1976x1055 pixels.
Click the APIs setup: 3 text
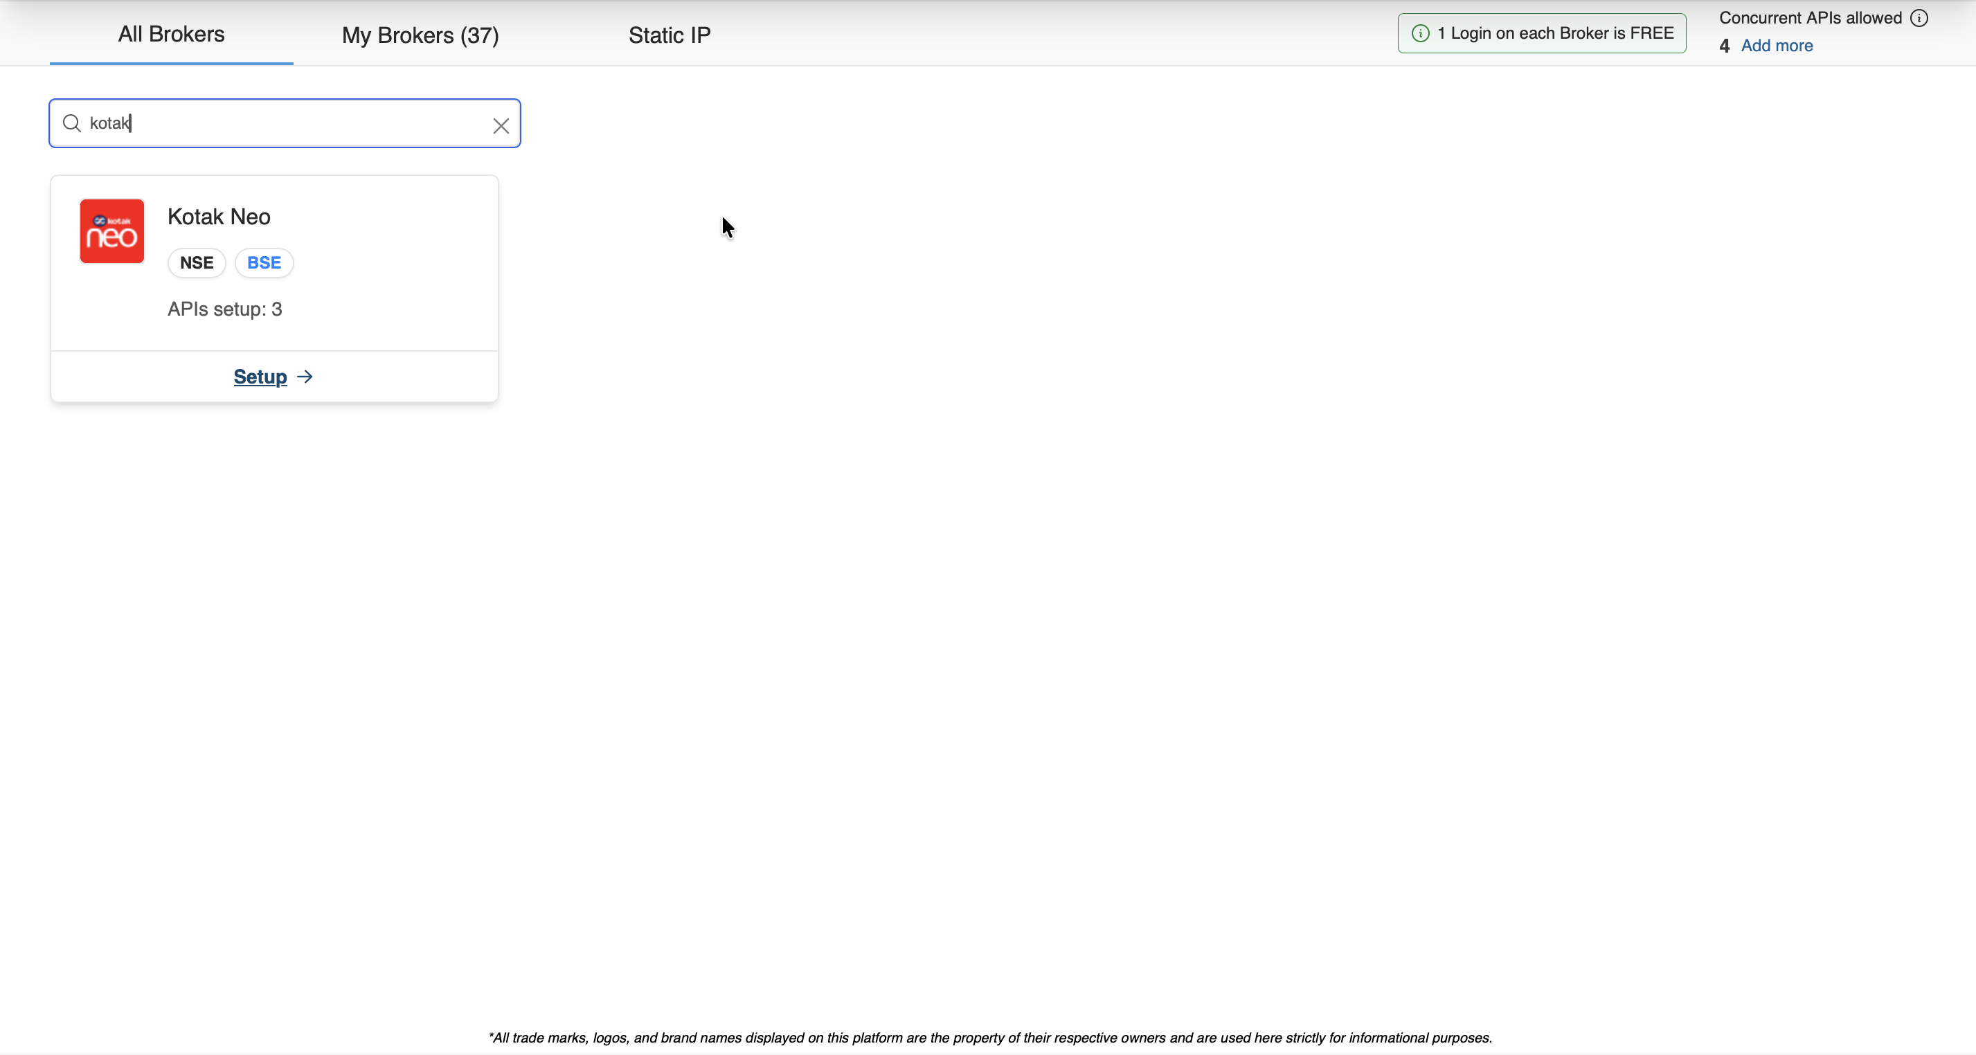(225, 309)
